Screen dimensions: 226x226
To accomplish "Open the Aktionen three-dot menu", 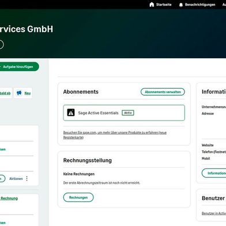I will (x=27, y=179).
